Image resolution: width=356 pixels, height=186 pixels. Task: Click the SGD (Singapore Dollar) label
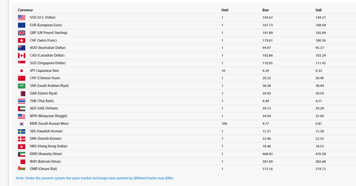[x=45, y=63]
